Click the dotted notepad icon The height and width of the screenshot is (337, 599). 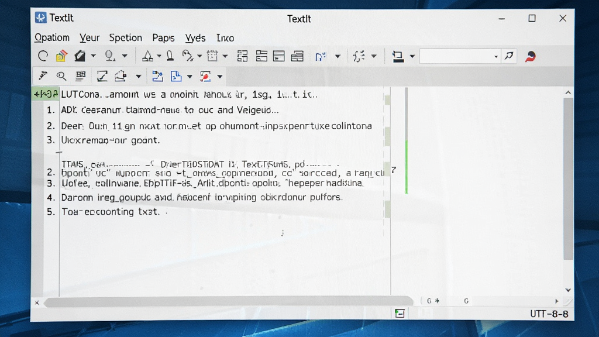point(212,56)
